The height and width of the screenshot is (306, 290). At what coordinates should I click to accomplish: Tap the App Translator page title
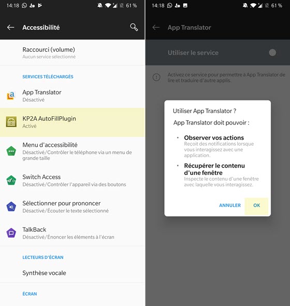189,27
